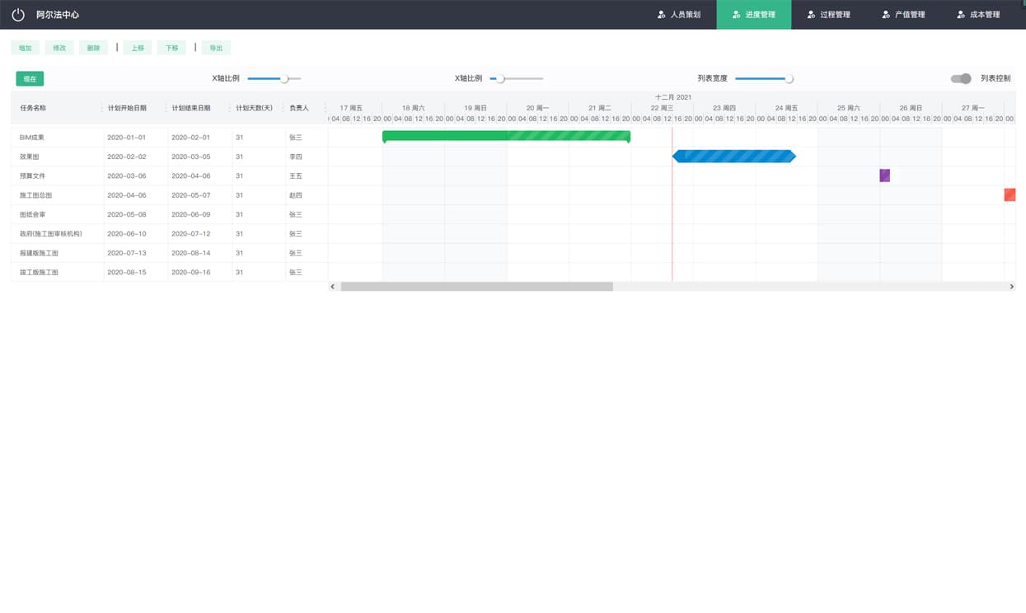Move the row down with 下移
This screenshot has height=613, width=1026.
click(171, 48)
